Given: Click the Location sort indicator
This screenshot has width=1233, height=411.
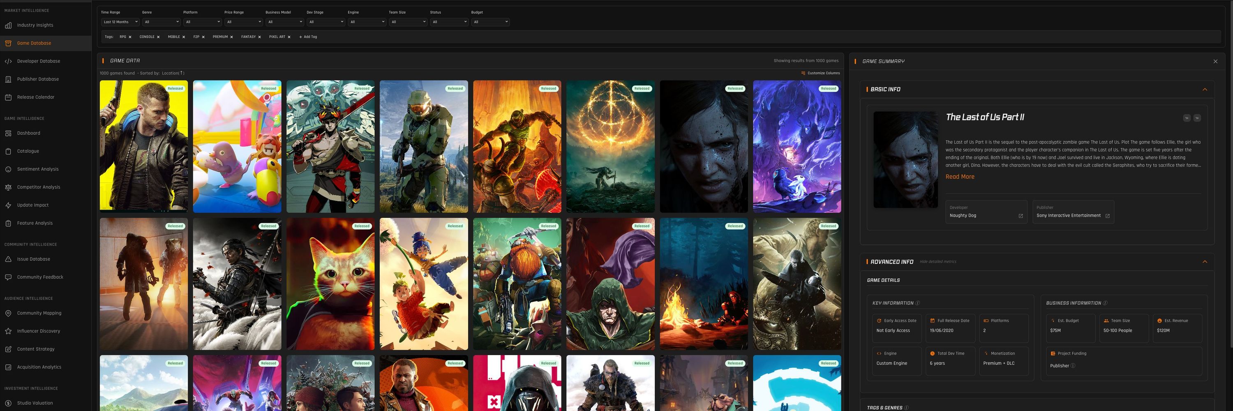Looking at the screenshot, I should coord(173,73).
